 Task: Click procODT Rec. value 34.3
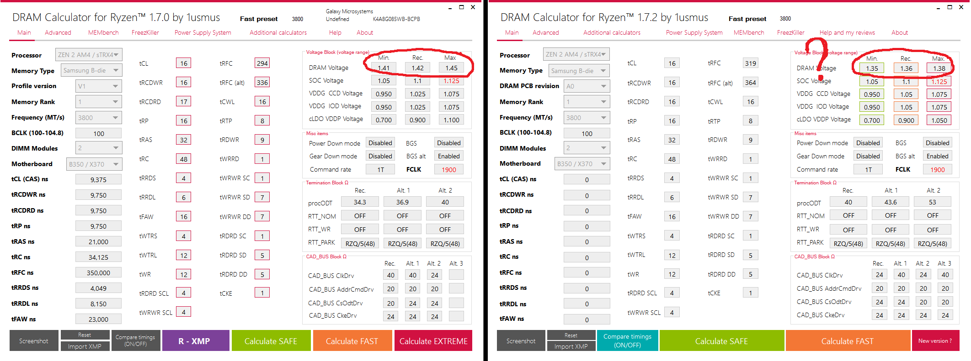[360, 202]
